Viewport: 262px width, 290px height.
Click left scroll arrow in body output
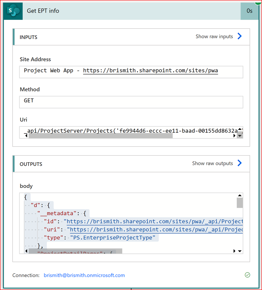(26, 251)
